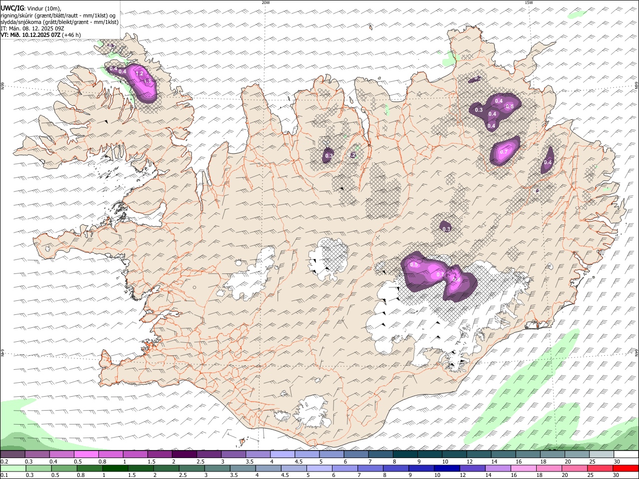Click the bright red last swatch of the lower legend row
Screen dimensions: 639x479
click(626, 468)
